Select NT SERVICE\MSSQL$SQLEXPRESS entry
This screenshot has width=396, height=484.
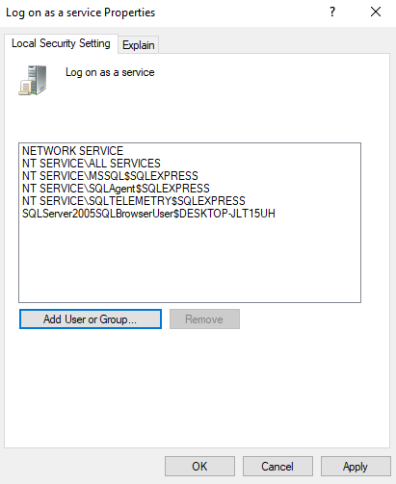[110, 176]
